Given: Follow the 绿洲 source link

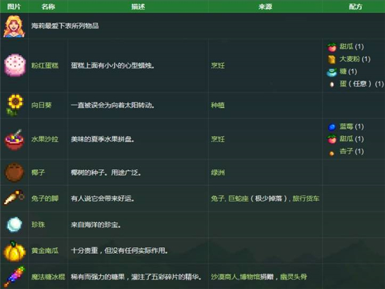Looking at the screenshot, I should [x=218, y=173].
